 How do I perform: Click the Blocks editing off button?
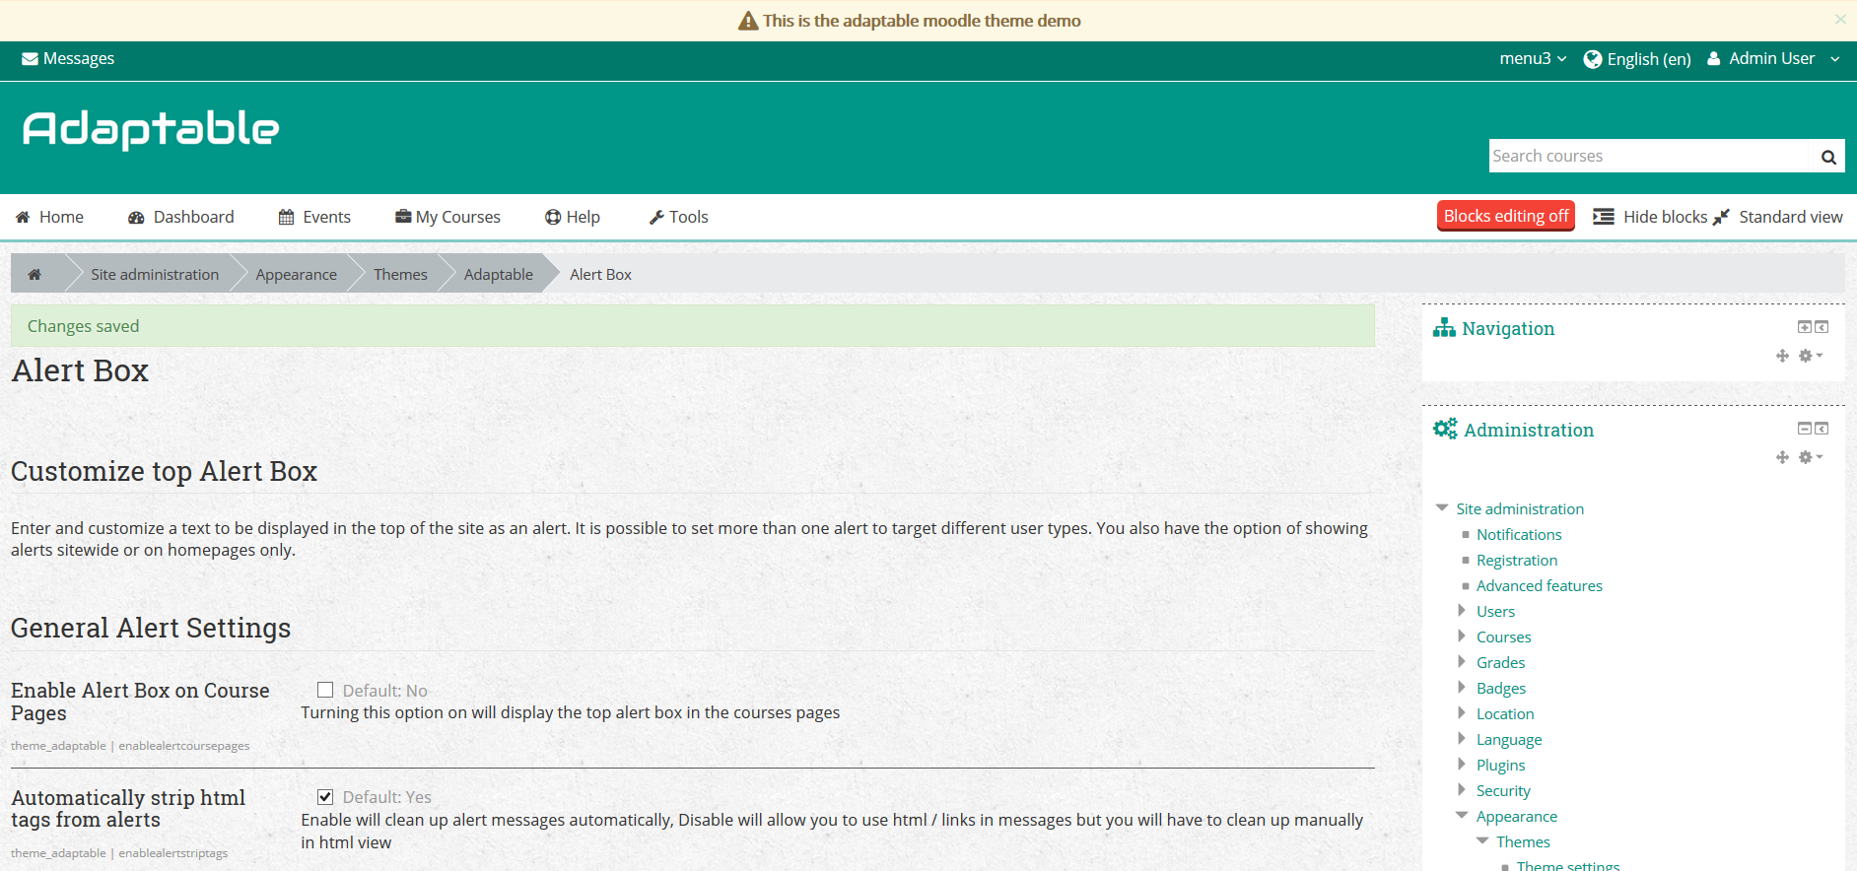pyautogui.click(x=1505, y=216)
